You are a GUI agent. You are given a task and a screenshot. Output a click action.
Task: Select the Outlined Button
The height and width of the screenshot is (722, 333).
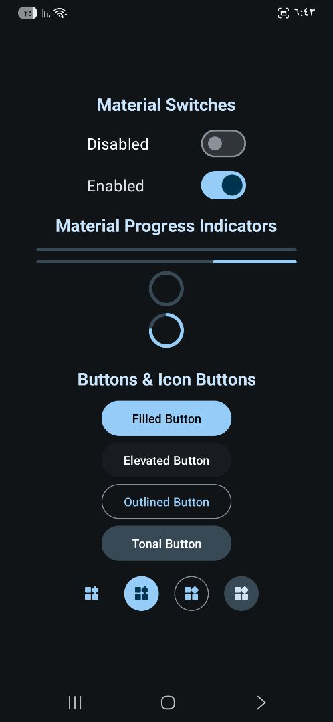(x=166, y=501)
